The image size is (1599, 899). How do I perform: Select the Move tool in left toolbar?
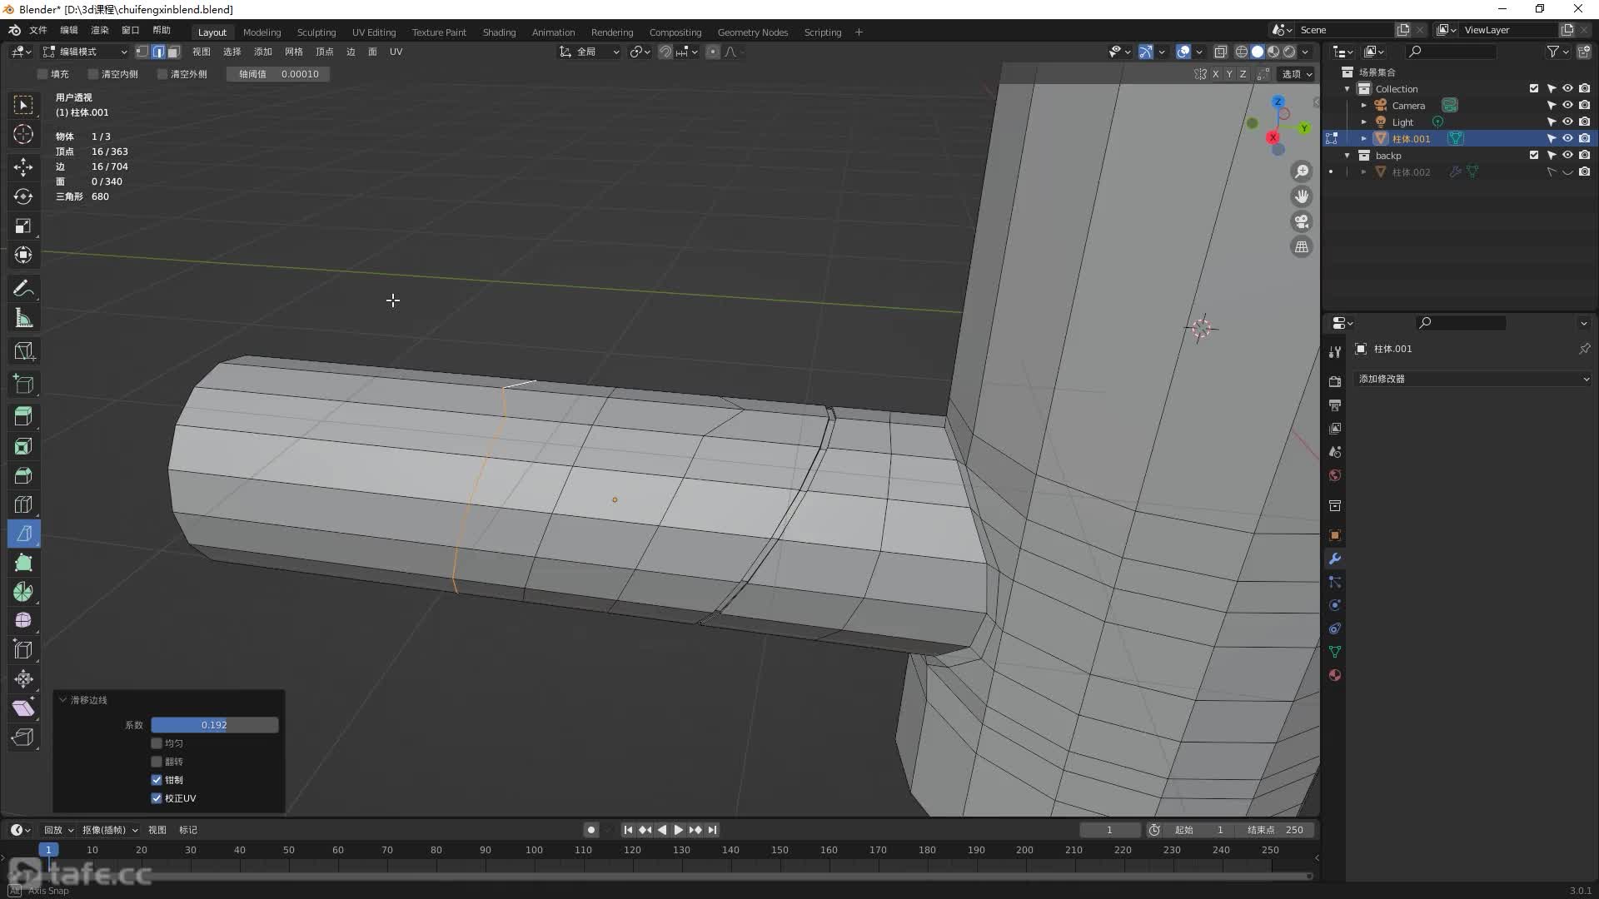pyautogui.click(x=23, y=166)
